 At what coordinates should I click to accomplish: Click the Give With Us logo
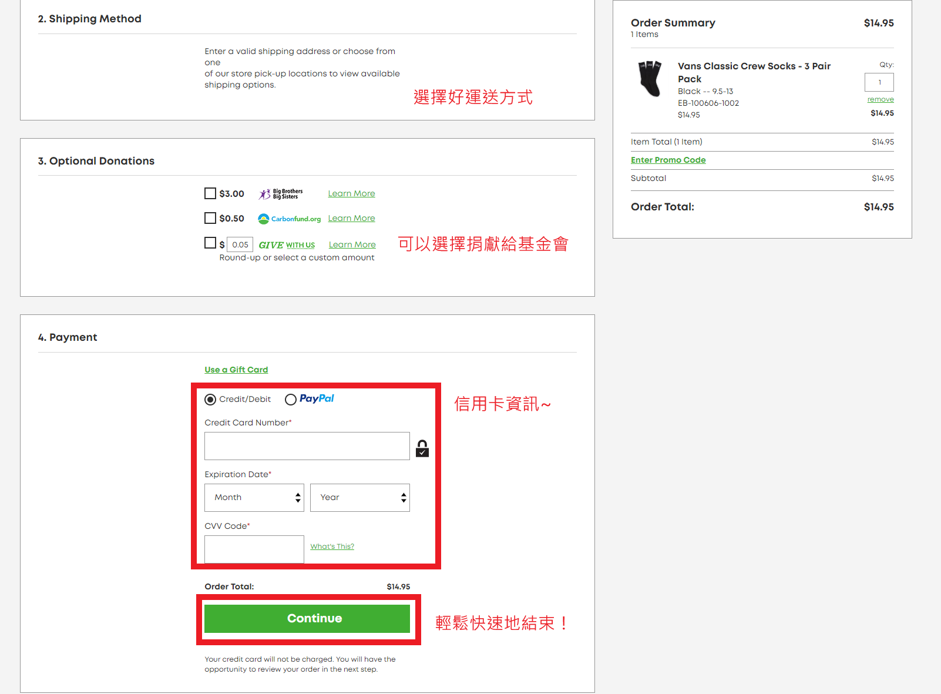[x=287, y=245]
